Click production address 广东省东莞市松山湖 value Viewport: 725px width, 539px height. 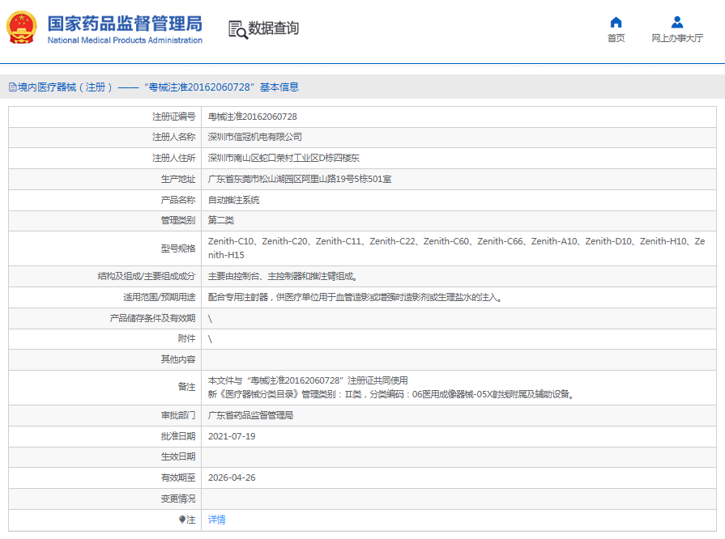(300, 179)
